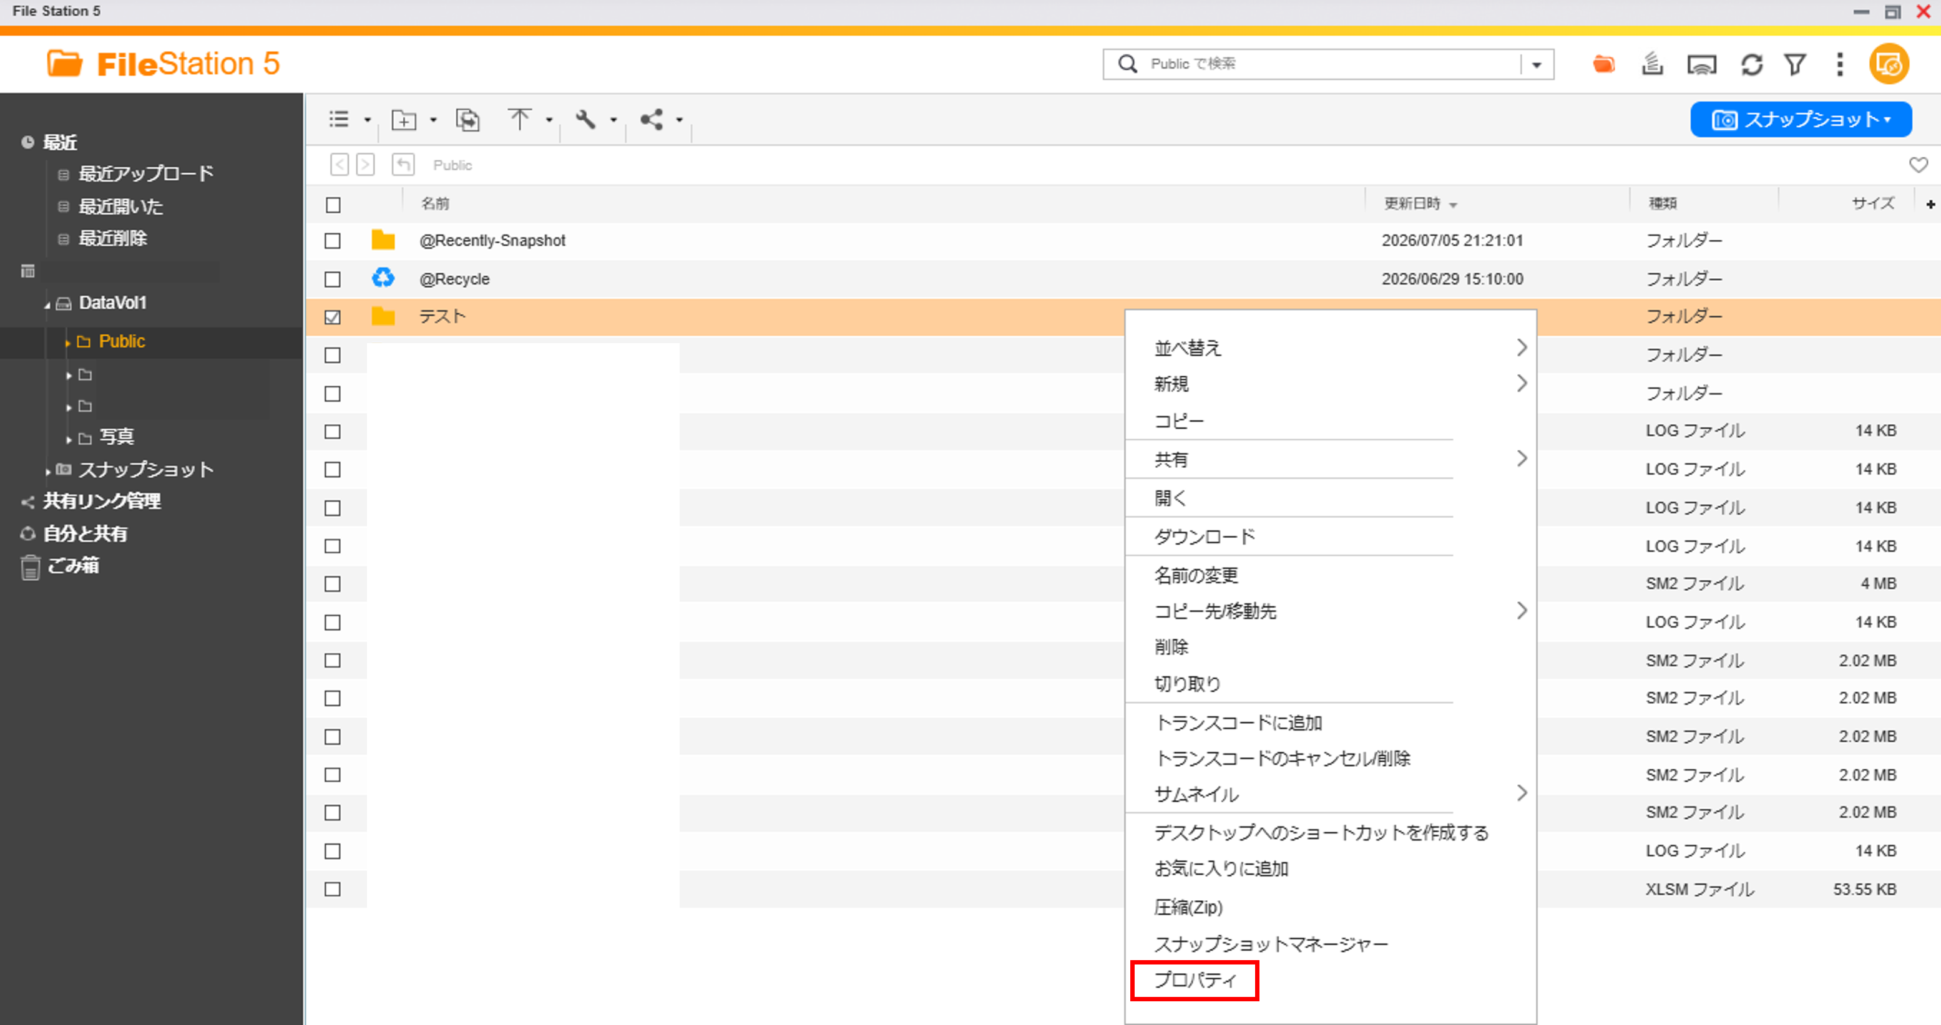1941x1025 pixels.
Task: Open the orange remote mount folder icon
Action: [x=1603, y=65]
